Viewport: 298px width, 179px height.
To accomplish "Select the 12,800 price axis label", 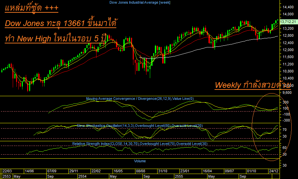I will [288, 36].
